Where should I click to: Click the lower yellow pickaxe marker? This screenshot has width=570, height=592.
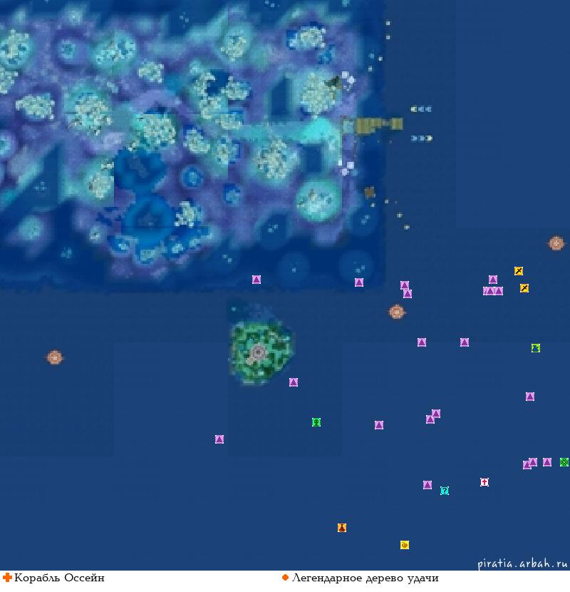[524, 288]
